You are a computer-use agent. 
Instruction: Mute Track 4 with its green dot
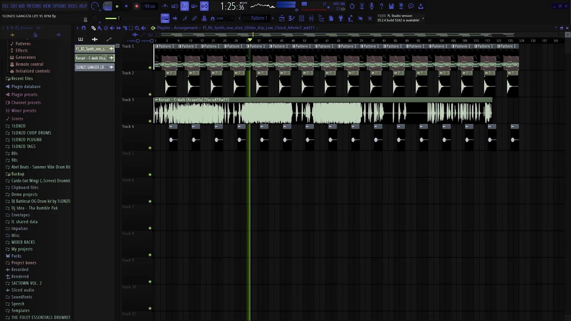click(x=150, y=148)
